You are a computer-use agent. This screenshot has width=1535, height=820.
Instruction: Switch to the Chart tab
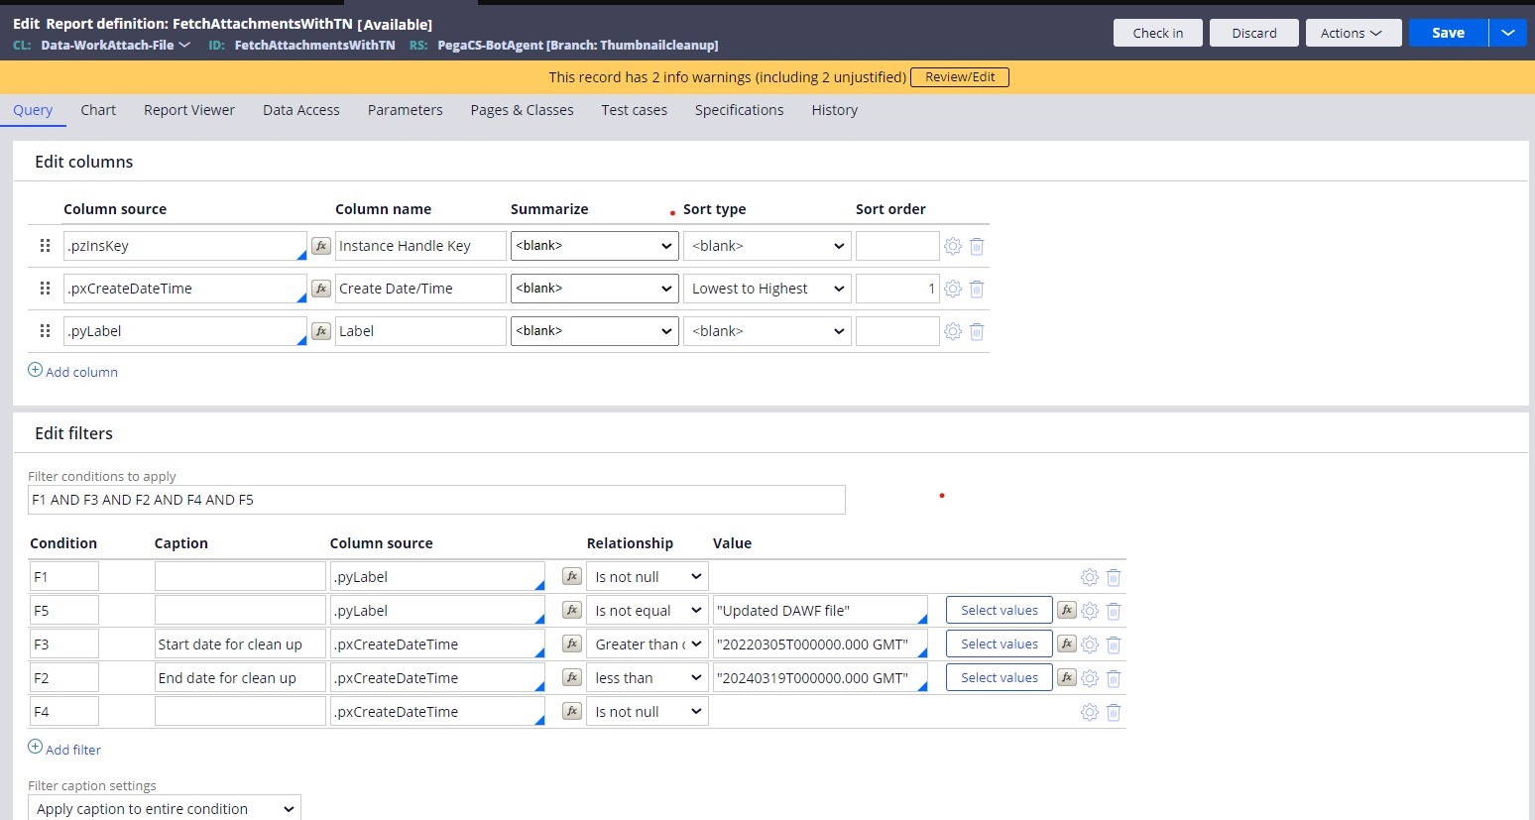[98, 110]
